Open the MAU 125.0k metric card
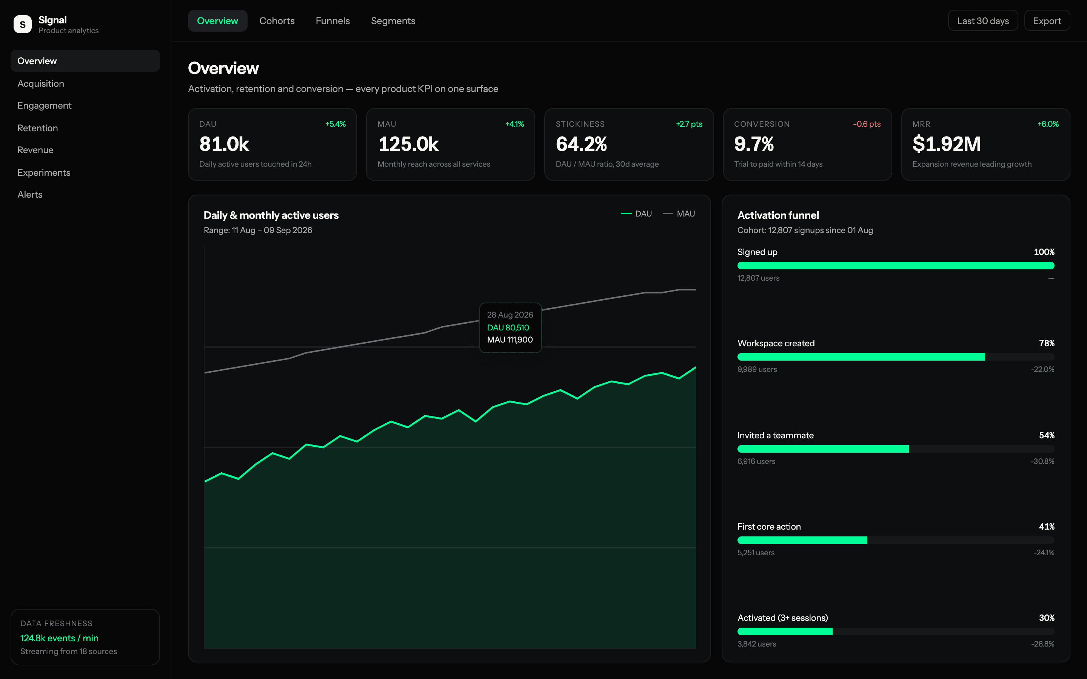Screen dimensions: 1087x679 [x=451, y=144]
